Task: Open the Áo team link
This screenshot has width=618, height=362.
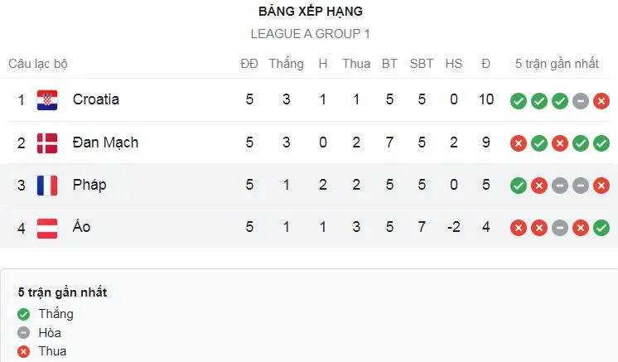Action: (x=81, y=227)
